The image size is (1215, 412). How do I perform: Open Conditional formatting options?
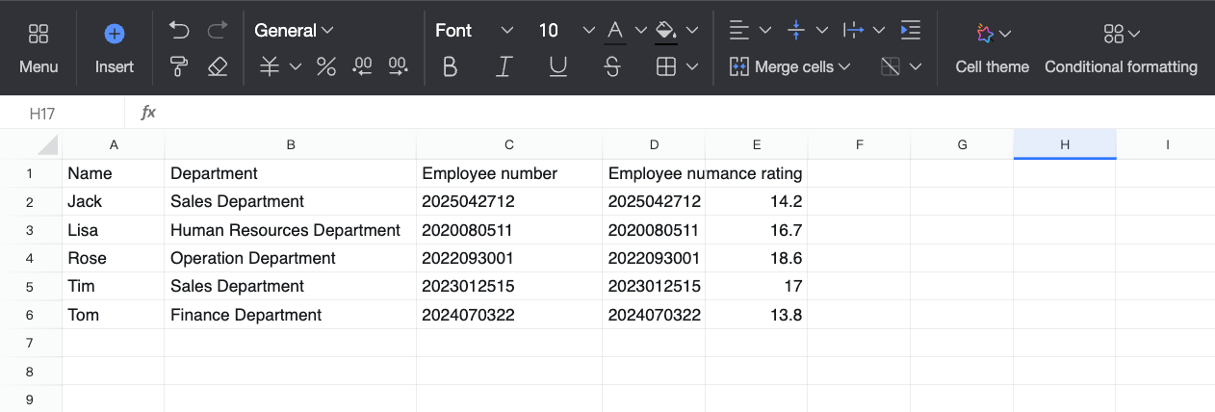(1121, 48)
